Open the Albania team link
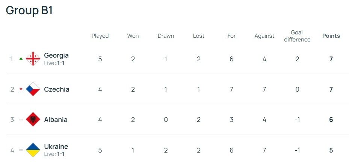 [56, 120]
